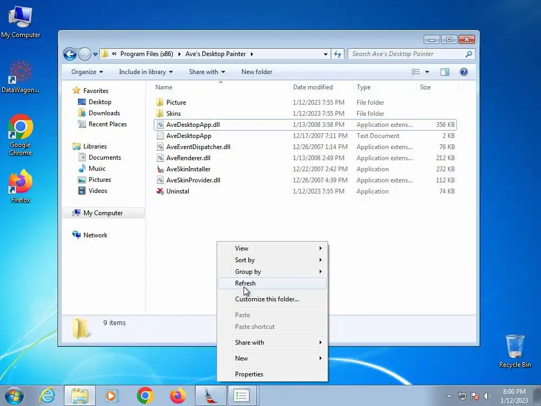Select AveSkinProvider.dll file icon
541x406 pixels.
coord(160,180)
